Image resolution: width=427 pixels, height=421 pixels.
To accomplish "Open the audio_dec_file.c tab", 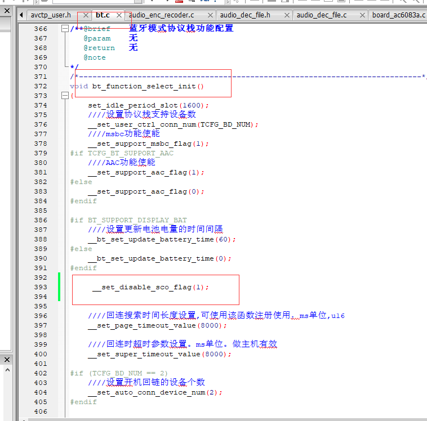I will click(321, 15).
